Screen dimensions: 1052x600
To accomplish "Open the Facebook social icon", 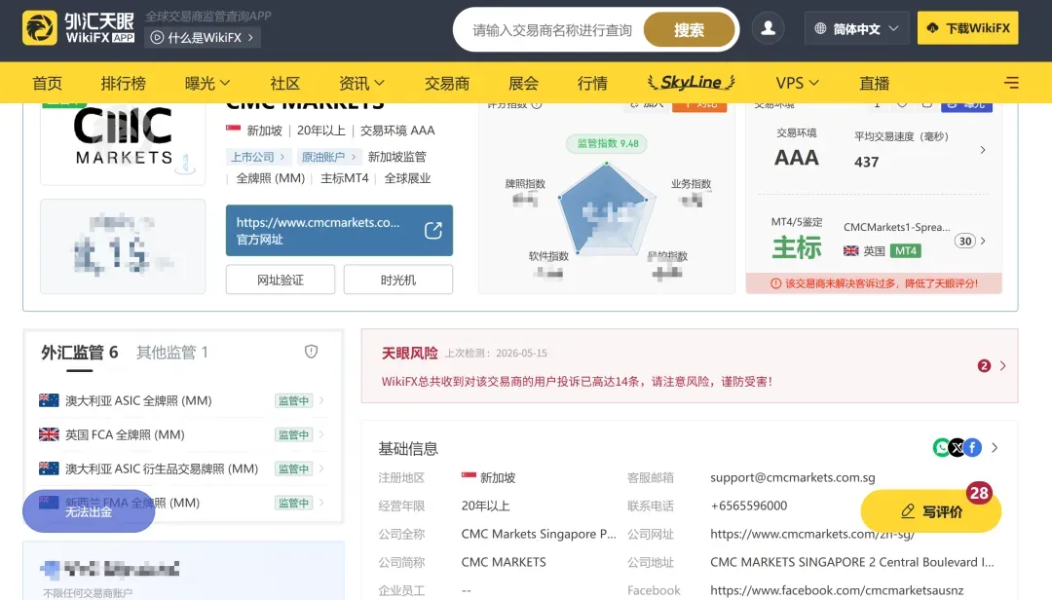I will point(973,447).
